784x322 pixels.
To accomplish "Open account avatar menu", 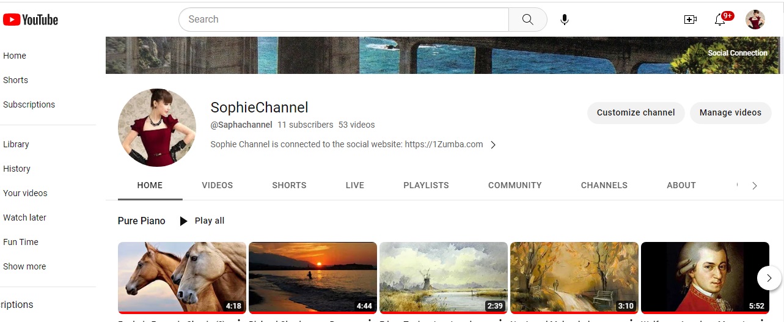I will [x=755, y=20].
